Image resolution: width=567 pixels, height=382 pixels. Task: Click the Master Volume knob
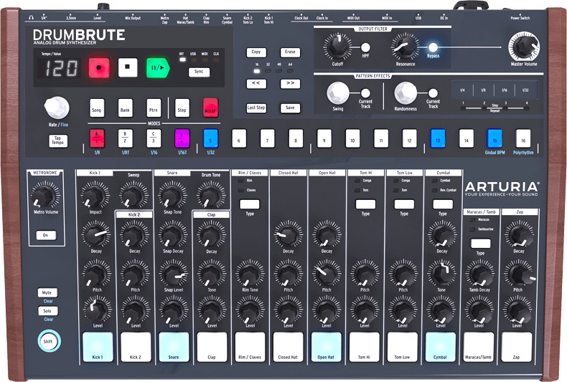[524, 46]
